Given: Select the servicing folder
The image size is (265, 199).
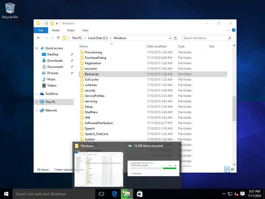Looking at the screenshot, I should [91, 101].
